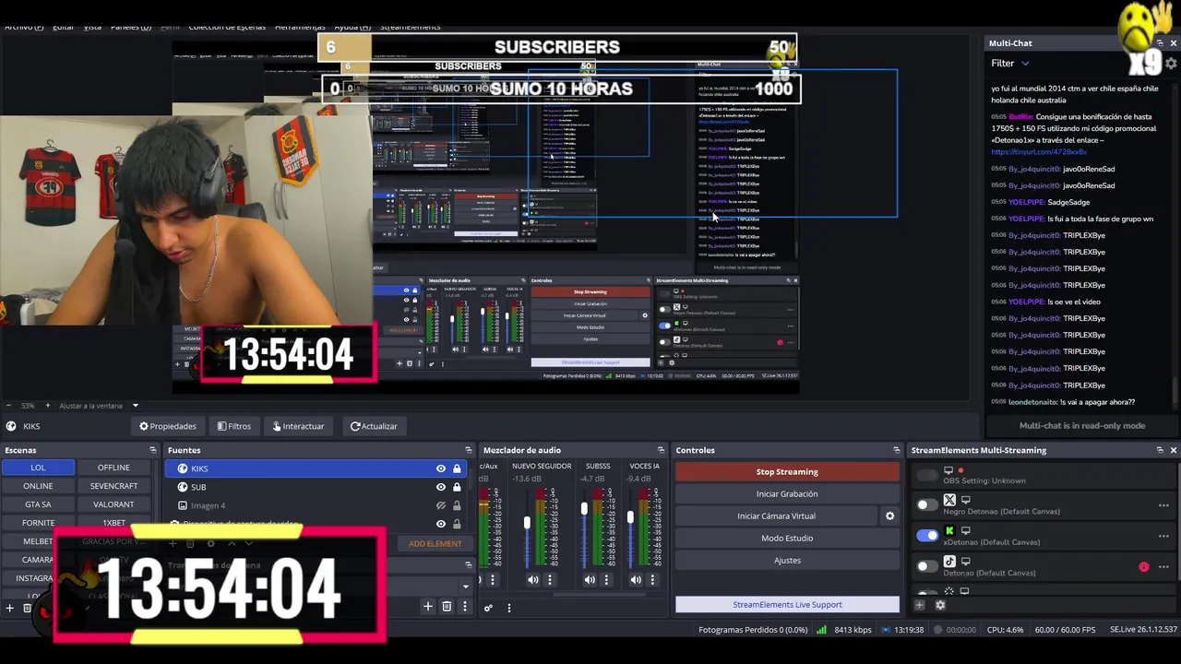Open options menu for Negro Detonao output
Screen dimensions: 1181x664
1163,505
